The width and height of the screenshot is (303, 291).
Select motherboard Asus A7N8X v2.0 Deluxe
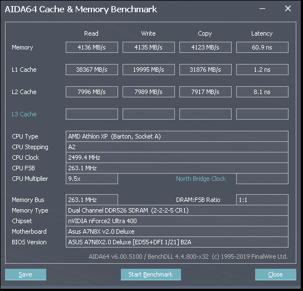click(x=177, y=231)
